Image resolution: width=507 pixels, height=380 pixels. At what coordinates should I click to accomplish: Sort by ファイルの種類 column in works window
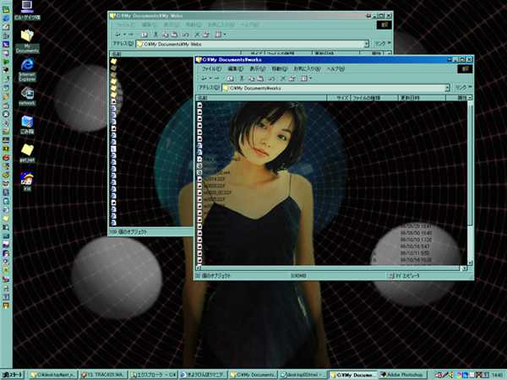(x=373, y=98)
